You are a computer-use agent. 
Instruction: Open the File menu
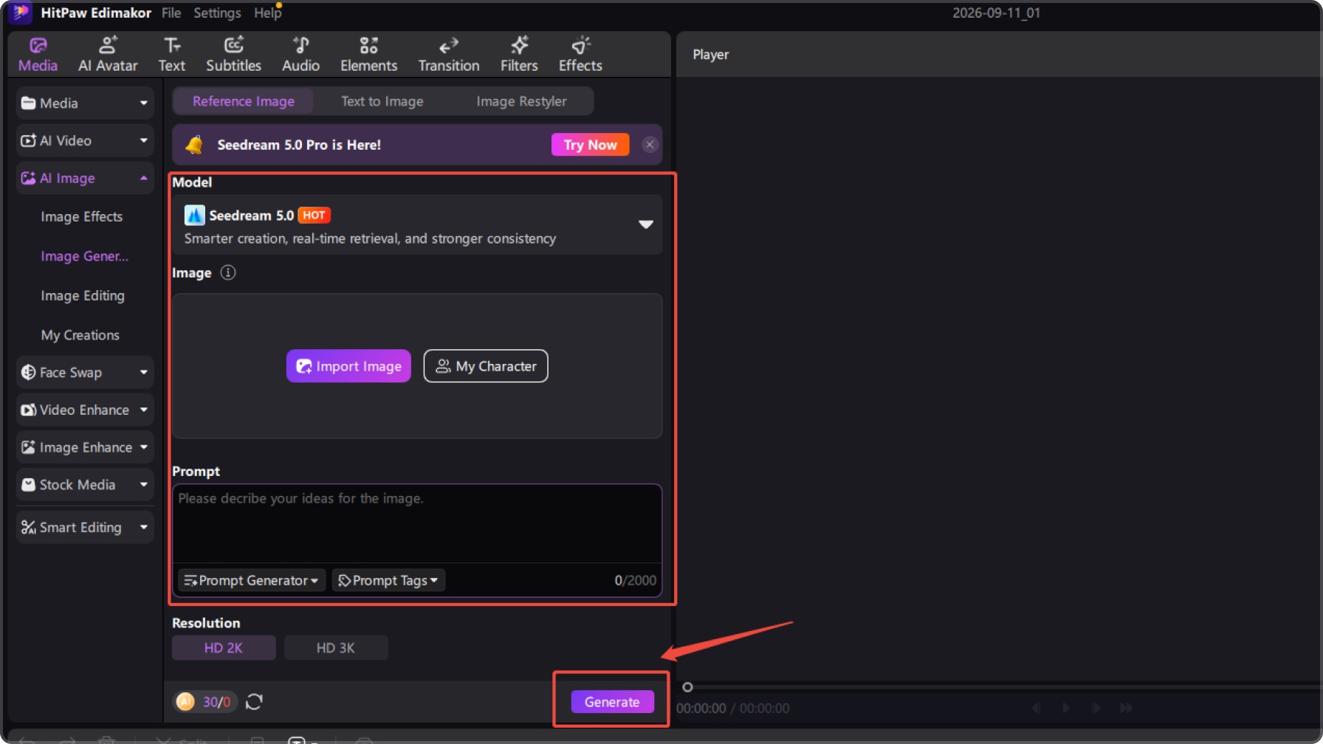click(x=171, y=13)
